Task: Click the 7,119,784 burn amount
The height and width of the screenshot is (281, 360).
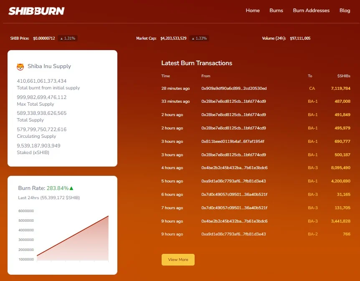Action: [340, 89]
